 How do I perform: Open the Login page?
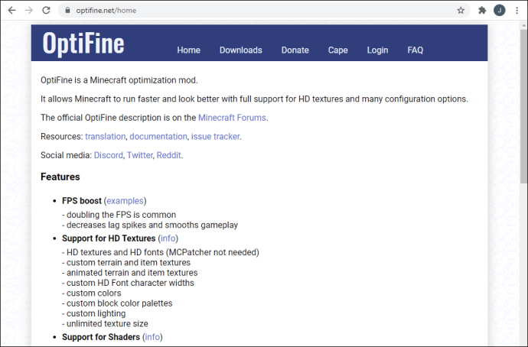[377, 50]
